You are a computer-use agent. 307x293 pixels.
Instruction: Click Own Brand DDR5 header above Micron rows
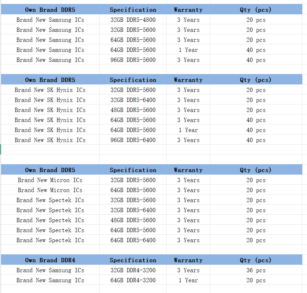[x=50, y=170]
